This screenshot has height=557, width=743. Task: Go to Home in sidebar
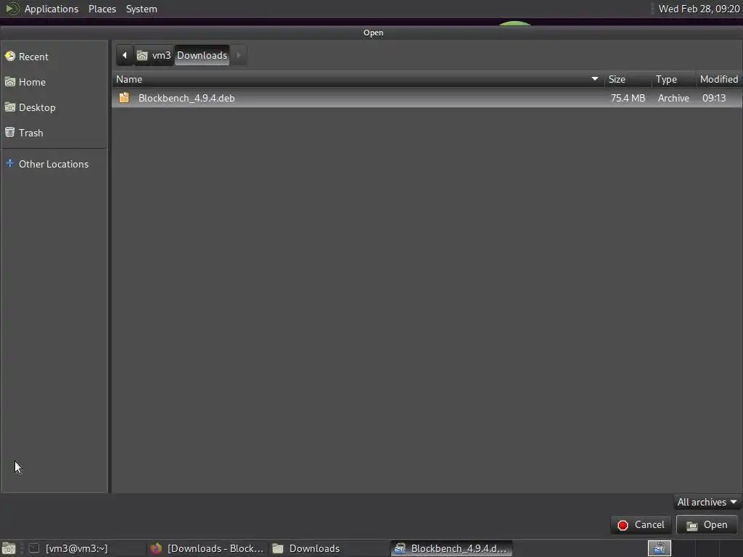point(54,82)
